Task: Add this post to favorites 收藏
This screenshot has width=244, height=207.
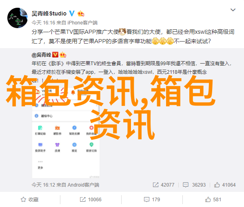Action: click(29, 200)
